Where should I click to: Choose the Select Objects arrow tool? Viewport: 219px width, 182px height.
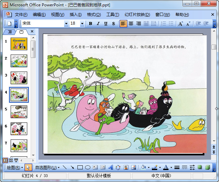pyautogui.click(x=28, y=167)
